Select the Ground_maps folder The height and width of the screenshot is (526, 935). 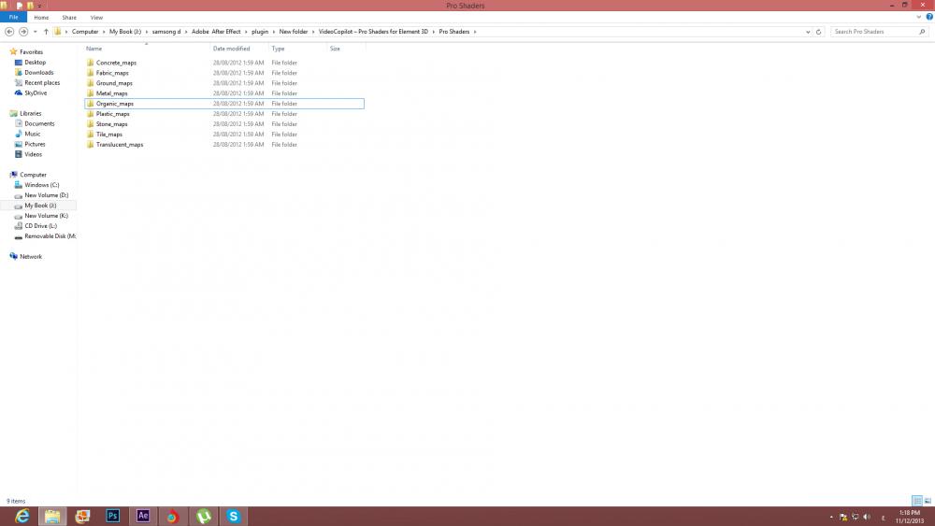tap(114, 83)
